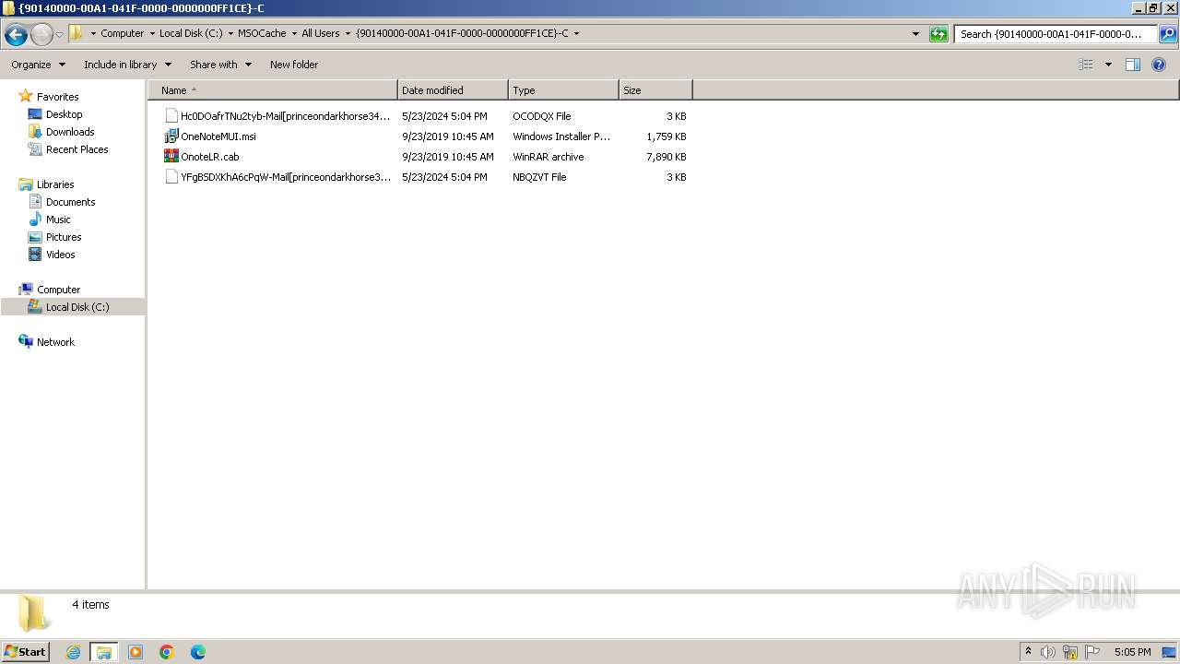Show hidden tray icons arrow
The height and width of the screenshot is (664, 1180).
pyautogui.click(x=1028, y=652)
